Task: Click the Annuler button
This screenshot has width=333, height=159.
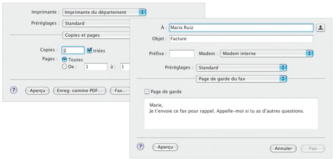Action: 283,148
